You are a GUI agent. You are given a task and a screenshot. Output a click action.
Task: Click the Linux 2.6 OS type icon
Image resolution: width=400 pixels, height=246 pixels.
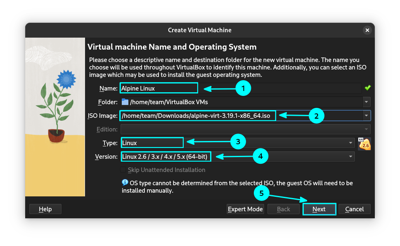(x=364, y=144)
